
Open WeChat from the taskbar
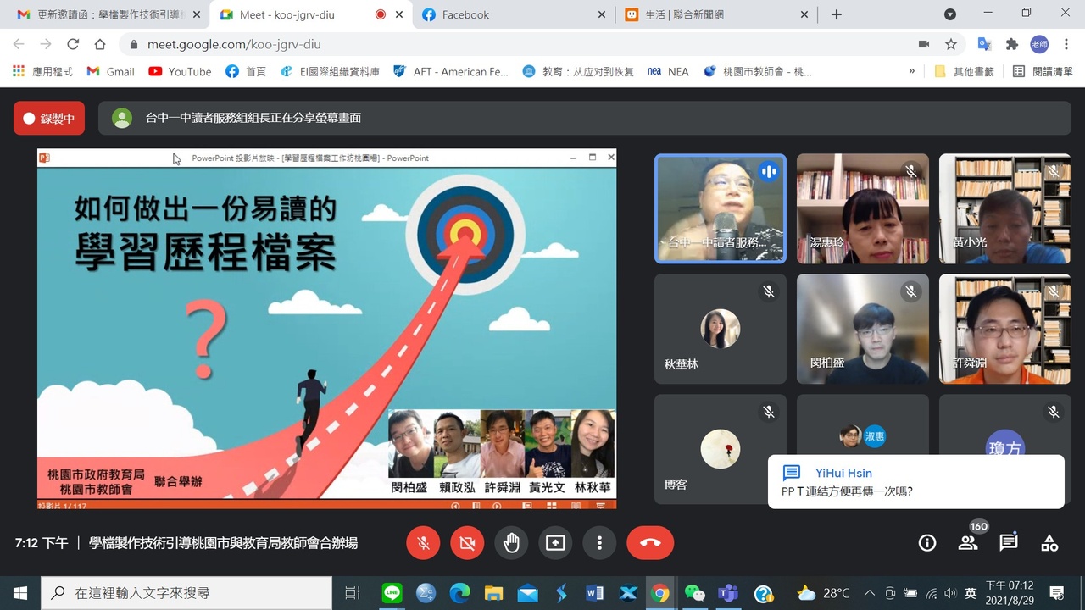[x=694, y=593]
